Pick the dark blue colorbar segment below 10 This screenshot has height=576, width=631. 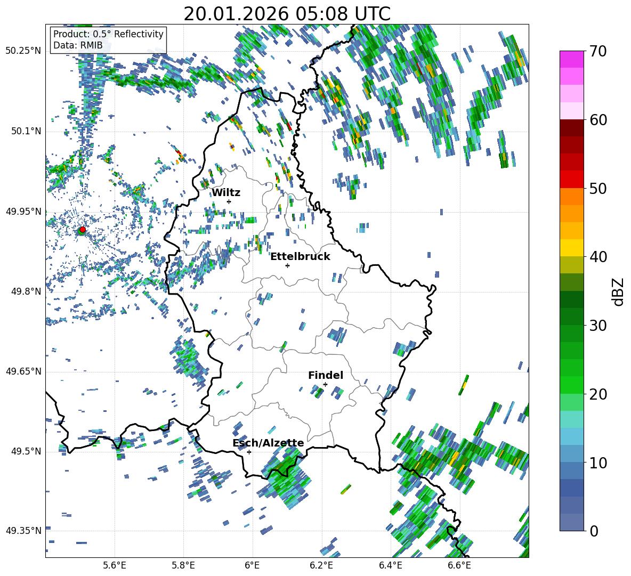(x=571, y=488)
